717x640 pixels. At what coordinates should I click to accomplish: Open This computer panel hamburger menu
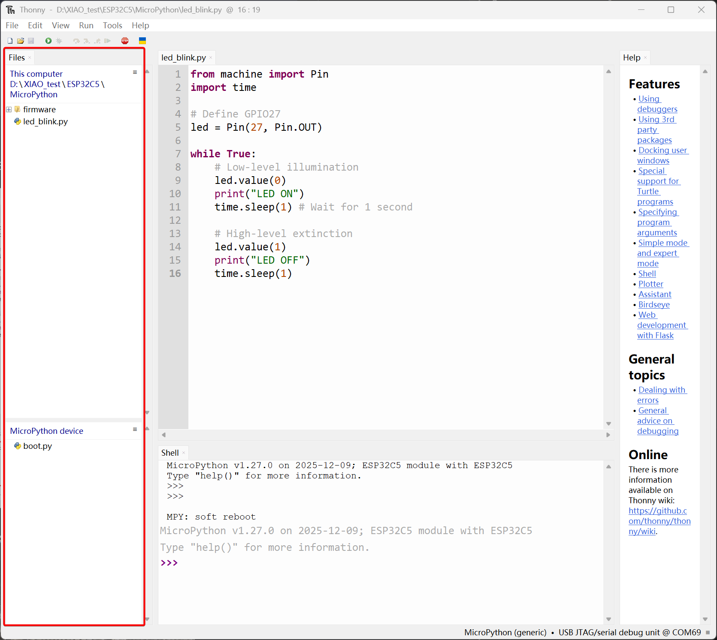(x=135, y=72)
